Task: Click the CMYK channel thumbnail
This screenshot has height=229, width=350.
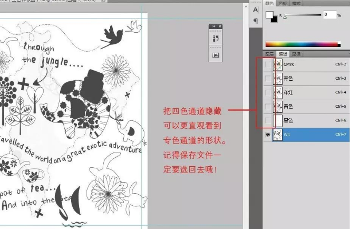Action: tap(278, 64)
